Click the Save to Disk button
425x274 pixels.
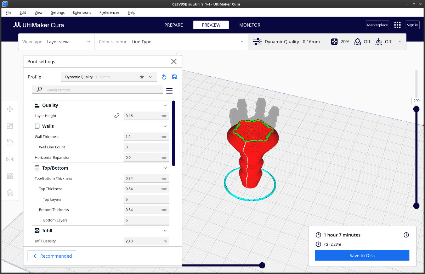point(362,256)
